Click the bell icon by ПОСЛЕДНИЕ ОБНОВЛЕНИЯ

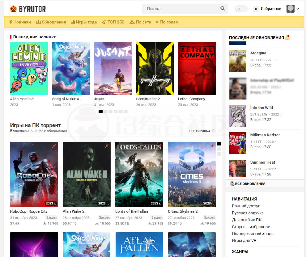tap(287, 37)
